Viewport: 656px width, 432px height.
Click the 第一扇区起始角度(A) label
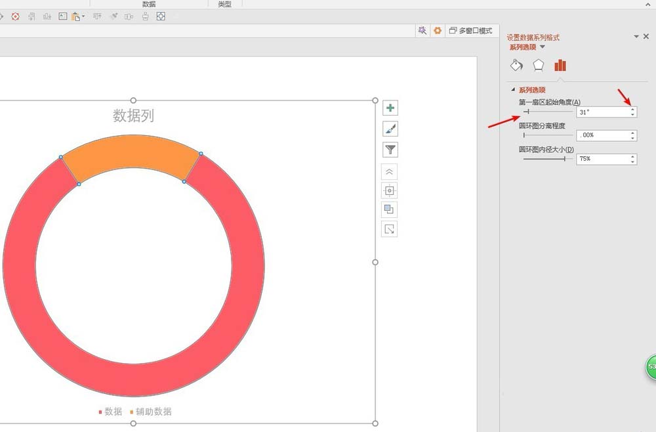(x=550, y=102)
